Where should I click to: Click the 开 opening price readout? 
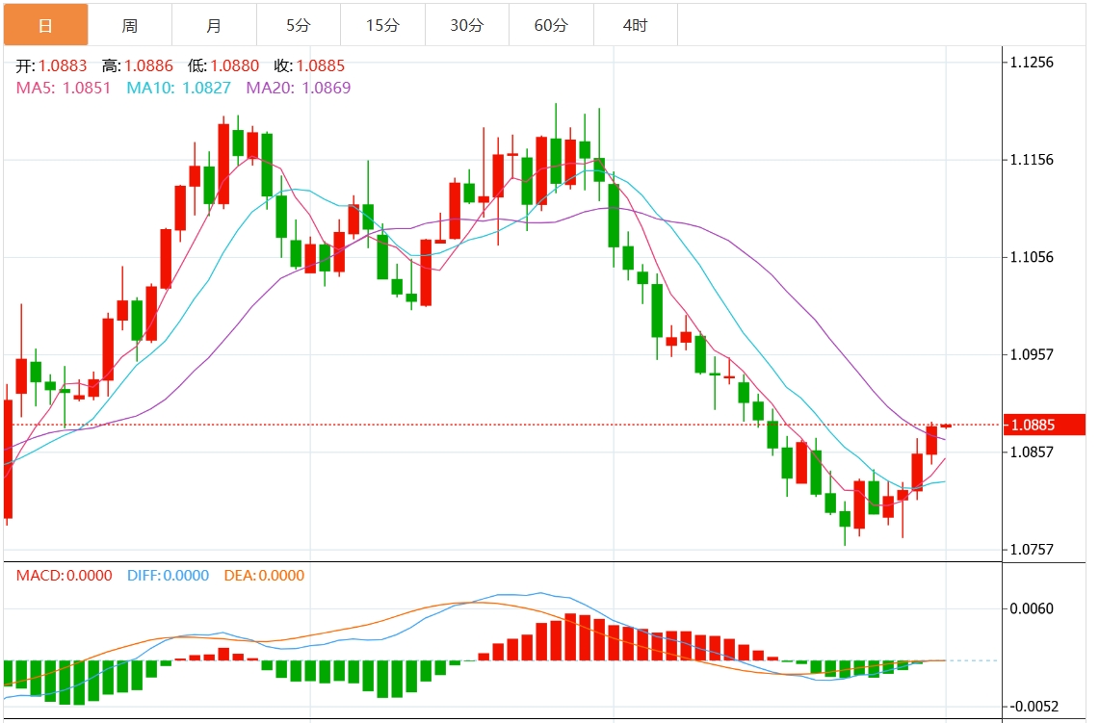[x=51, y=66]
